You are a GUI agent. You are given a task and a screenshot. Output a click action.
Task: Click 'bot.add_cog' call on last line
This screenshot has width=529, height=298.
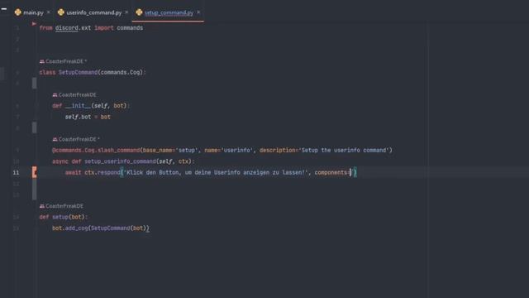[69, 228]
